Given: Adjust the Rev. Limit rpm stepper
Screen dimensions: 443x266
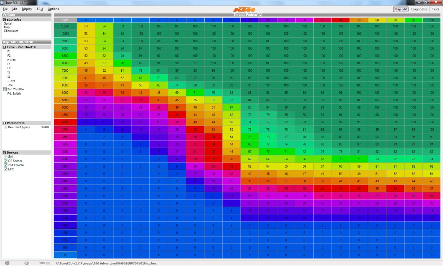Looking at the screenshot, I should [x=6, y=127].
